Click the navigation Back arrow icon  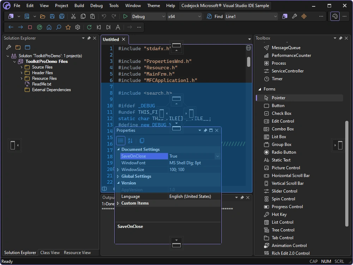coord(11,27)
